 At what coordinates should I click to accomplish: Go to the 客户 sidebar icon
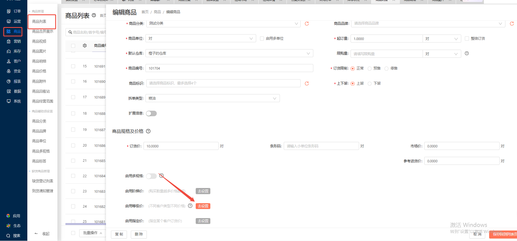[x=9, y=61]
